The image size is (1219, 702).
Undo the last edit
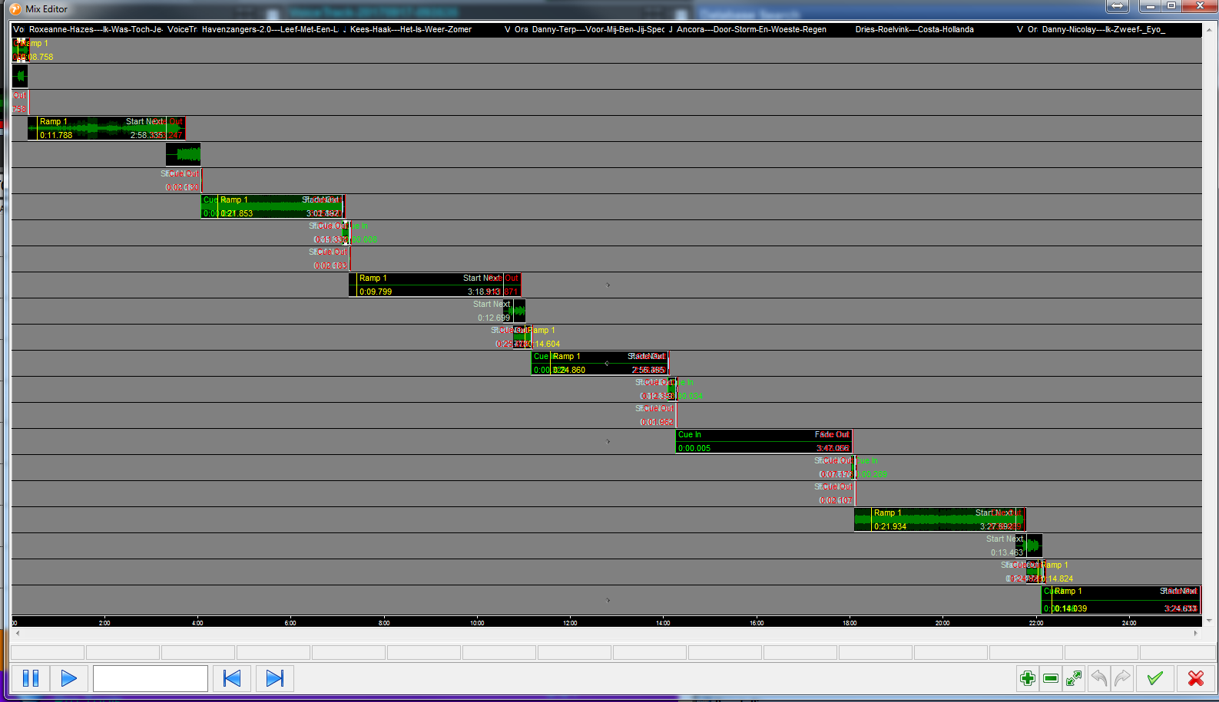[x=1099, y=678]
